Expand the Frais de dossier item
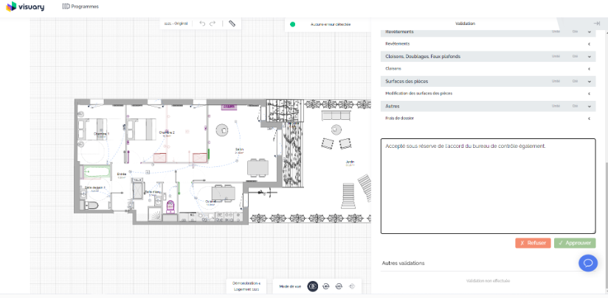608x298 pixels. (590, 118)
